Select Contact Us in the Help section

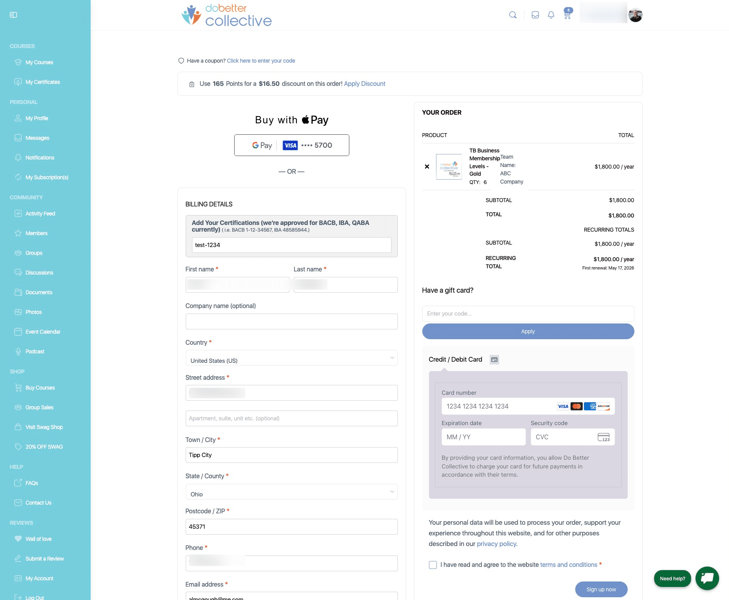click(38, 502)
